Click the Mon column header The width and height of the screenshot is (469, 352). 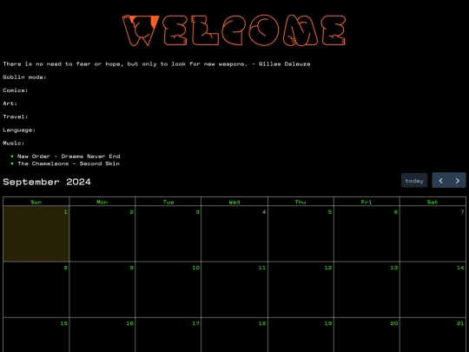(102, 202)
